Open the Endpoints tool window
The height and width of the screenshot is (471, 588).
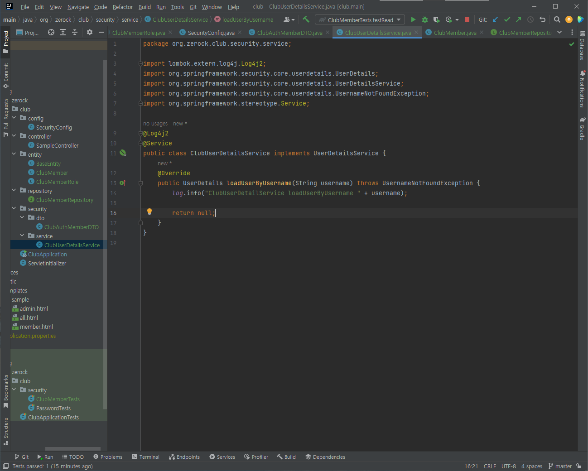tap(184, 457)
